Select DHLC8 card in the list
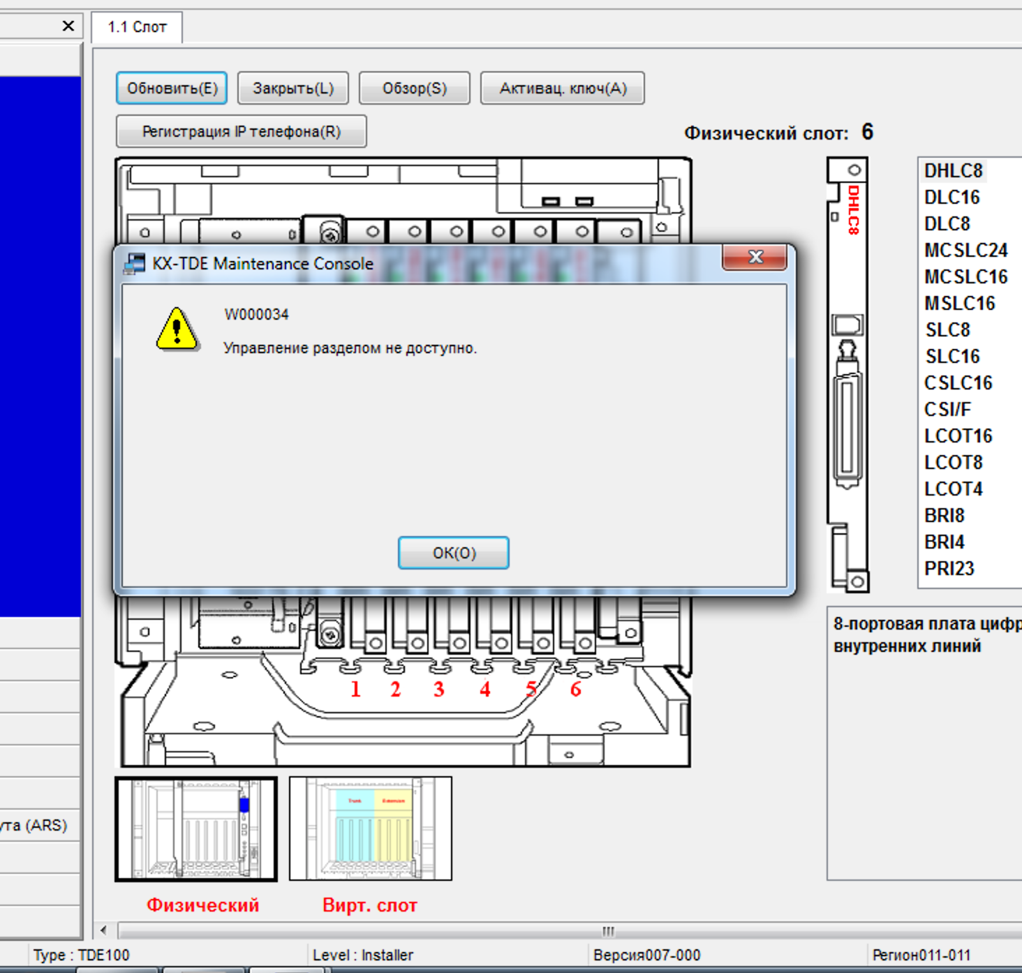 point(953,171)
